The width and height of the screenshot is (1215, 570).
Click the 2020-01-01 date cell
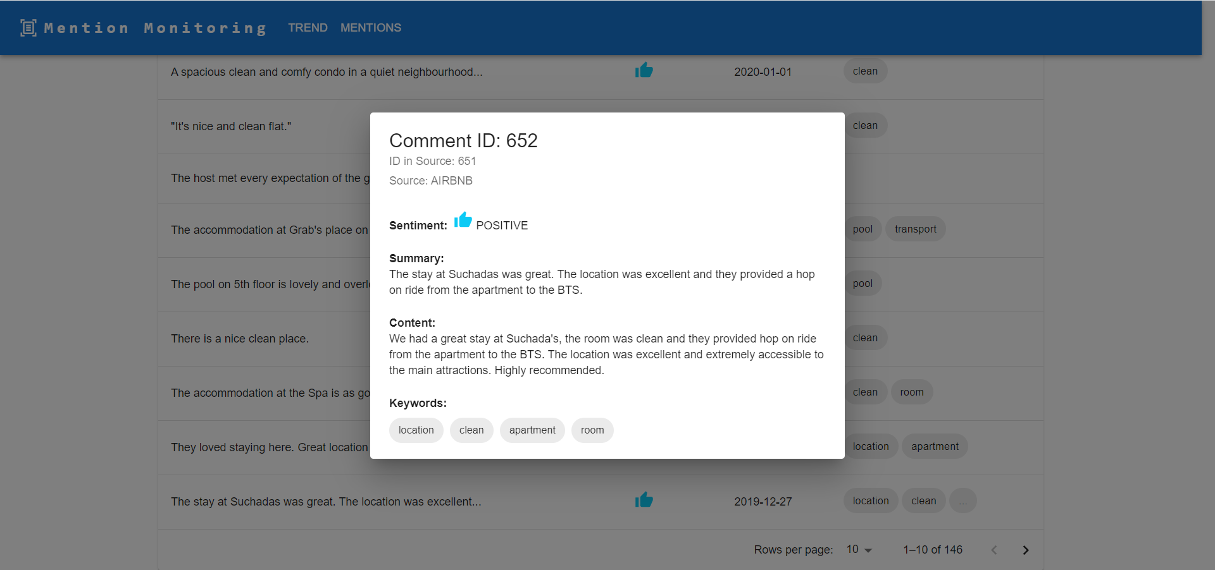click(x=763, y=72)
